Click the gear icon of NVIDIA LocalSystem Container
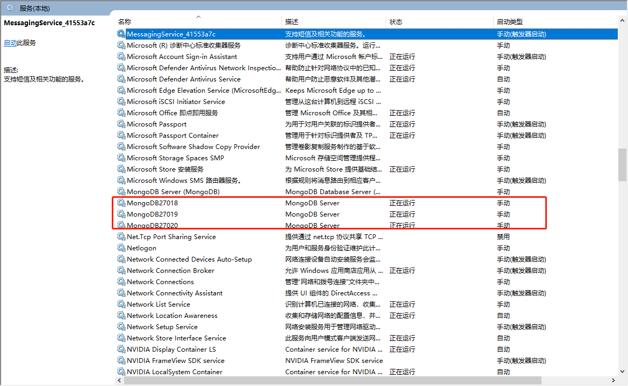This screenshot has height=386, width=628. point(121,372)
